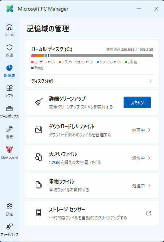
Task: Open the ダウンロードしたファイル title
Action: click(x=71, y=126)
